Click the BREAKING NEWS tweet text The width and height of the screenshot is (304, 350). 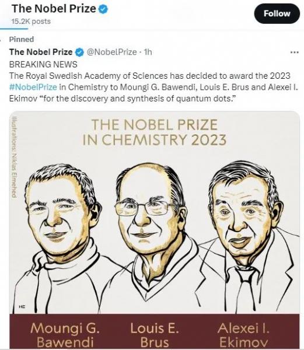(x=43, y=65)
